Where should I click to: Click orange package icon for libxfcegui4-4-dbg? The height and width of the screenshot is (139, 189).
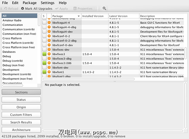[49, 27]
